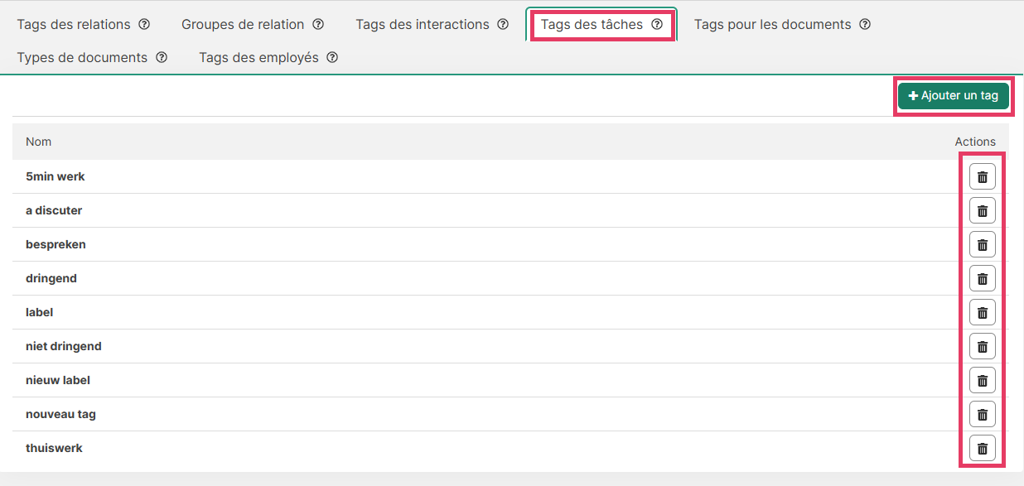The width and height of the screenshot is (1024, 486).
Task: Remove the 'dringend' tag via trash icon
Action: [982, 278]
